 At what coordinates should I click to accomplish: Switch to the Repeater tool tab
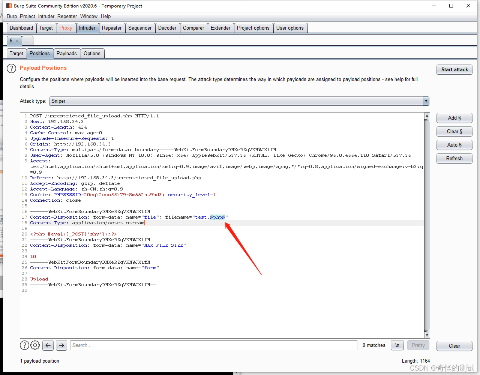112,28
